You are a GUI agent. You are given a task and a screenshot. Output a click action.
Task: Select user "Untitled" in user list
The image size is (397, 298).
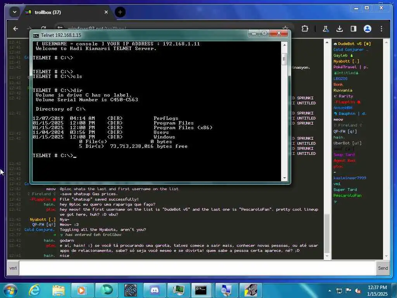tap(346, 73)
